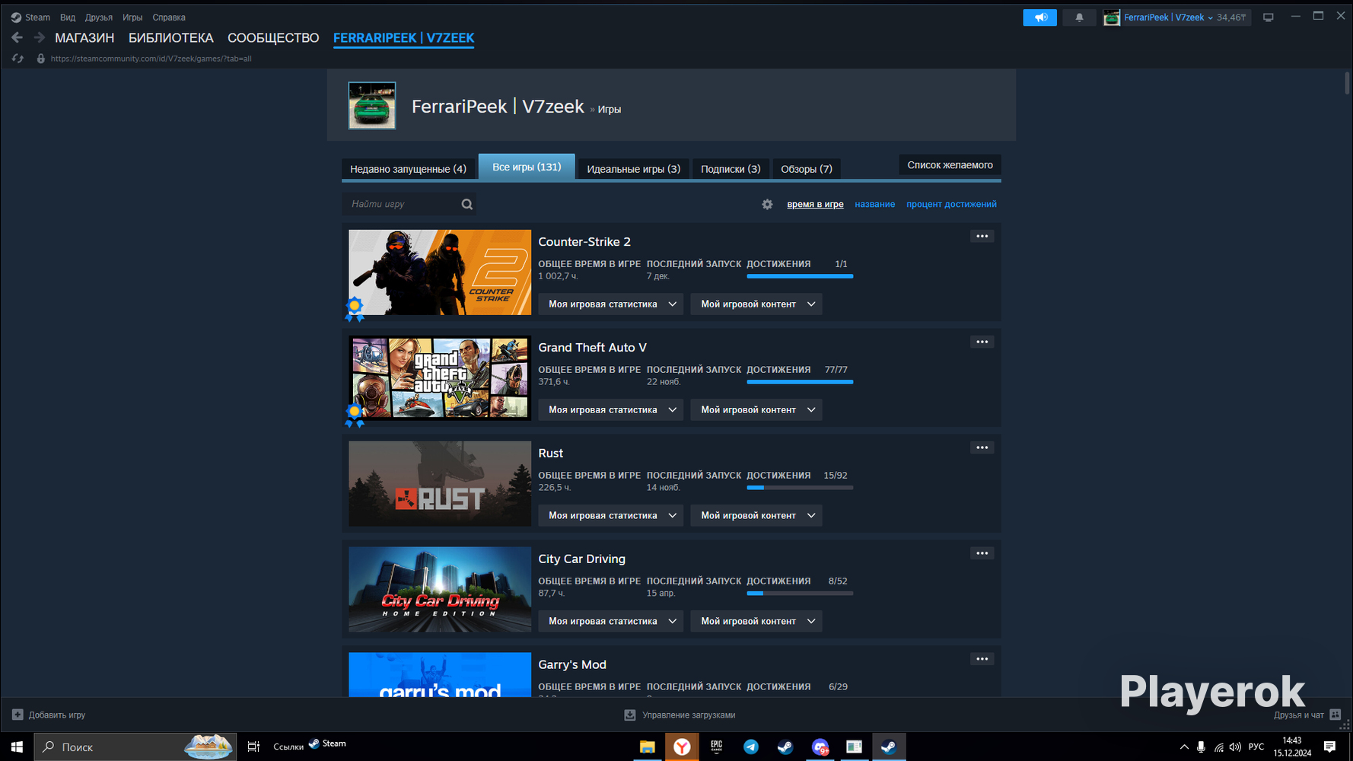This screenshot has height=761, width=1353.
Task: Launch Yandex Browser from the taskbar
Action: tap(682, 747)
